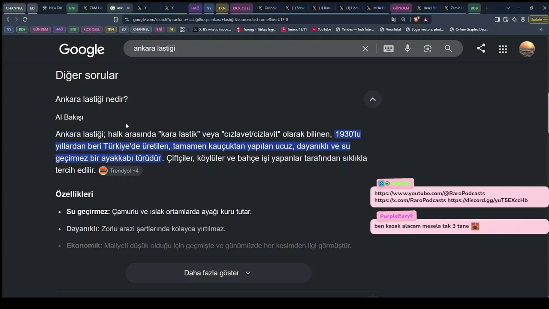Open the Brave Rewards triangle icon
Viewport: 549px width, 309px height.
425,19
